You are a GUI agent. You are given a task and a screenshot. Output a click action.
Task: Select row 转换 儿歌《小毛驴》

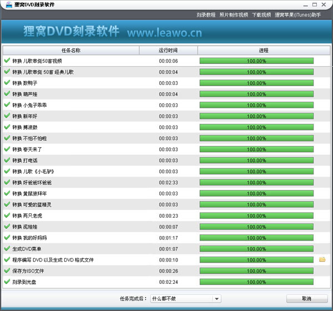point(167,172)
